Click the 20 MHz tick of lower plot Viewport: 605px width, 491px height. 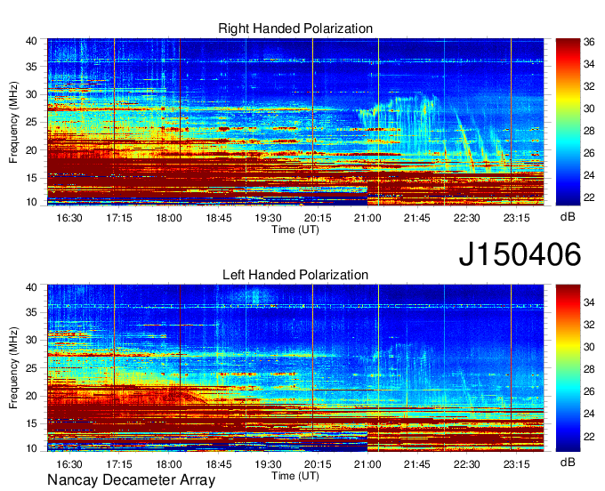31,396
